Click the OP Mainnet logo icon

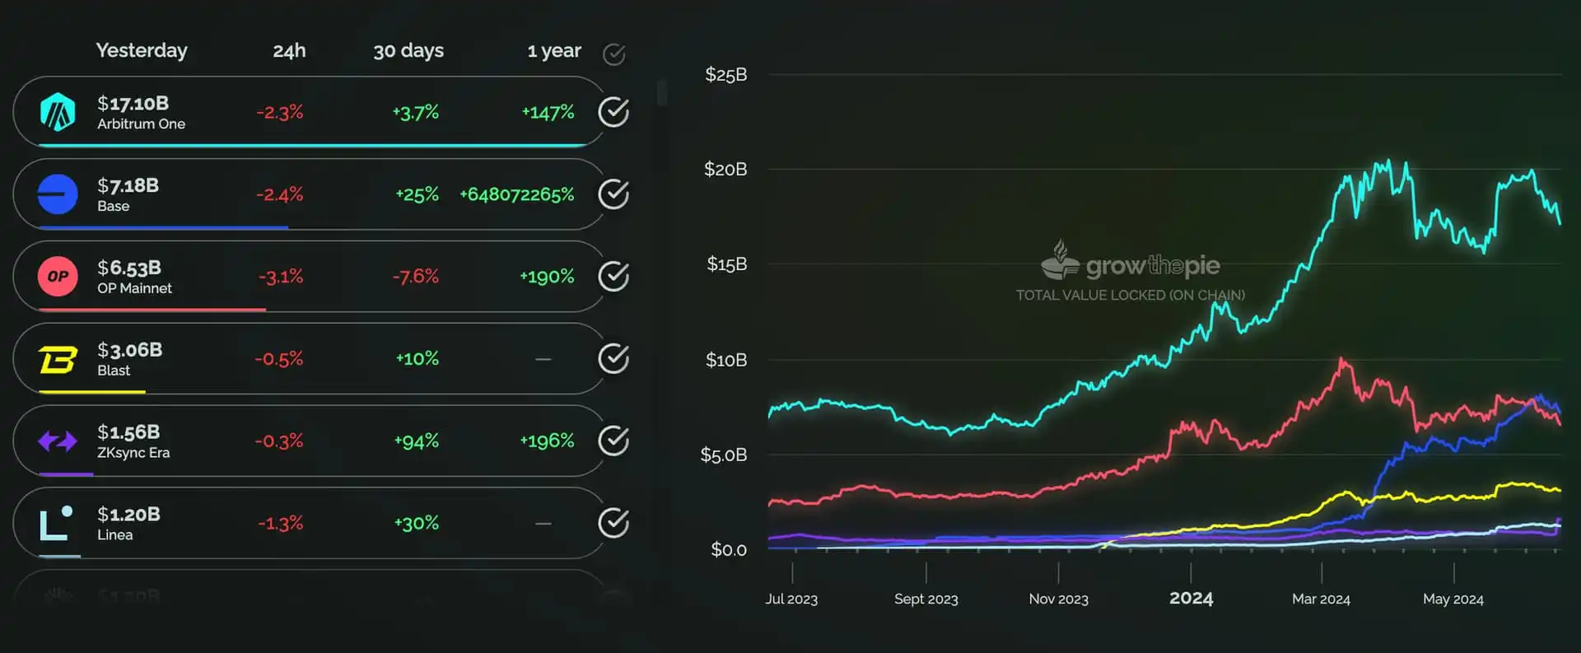tap(58, 277)
